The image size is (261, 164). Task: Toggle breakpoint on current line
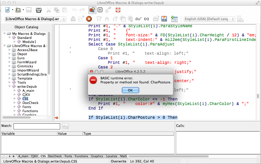(123, 19)
